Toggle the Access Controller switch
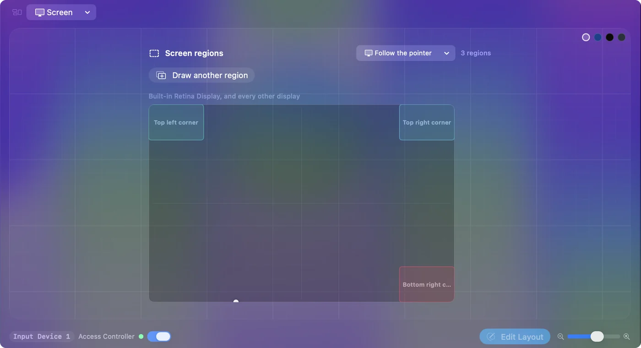The image size is (641, 348). coord(159,337)
